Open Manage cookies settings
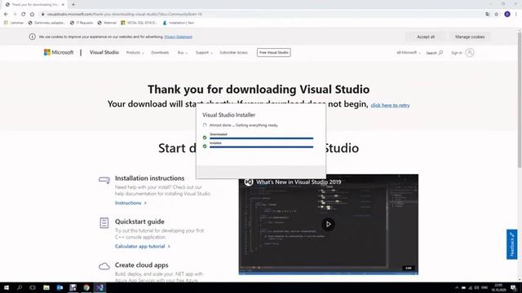522x293 pixels. [470, 37]
